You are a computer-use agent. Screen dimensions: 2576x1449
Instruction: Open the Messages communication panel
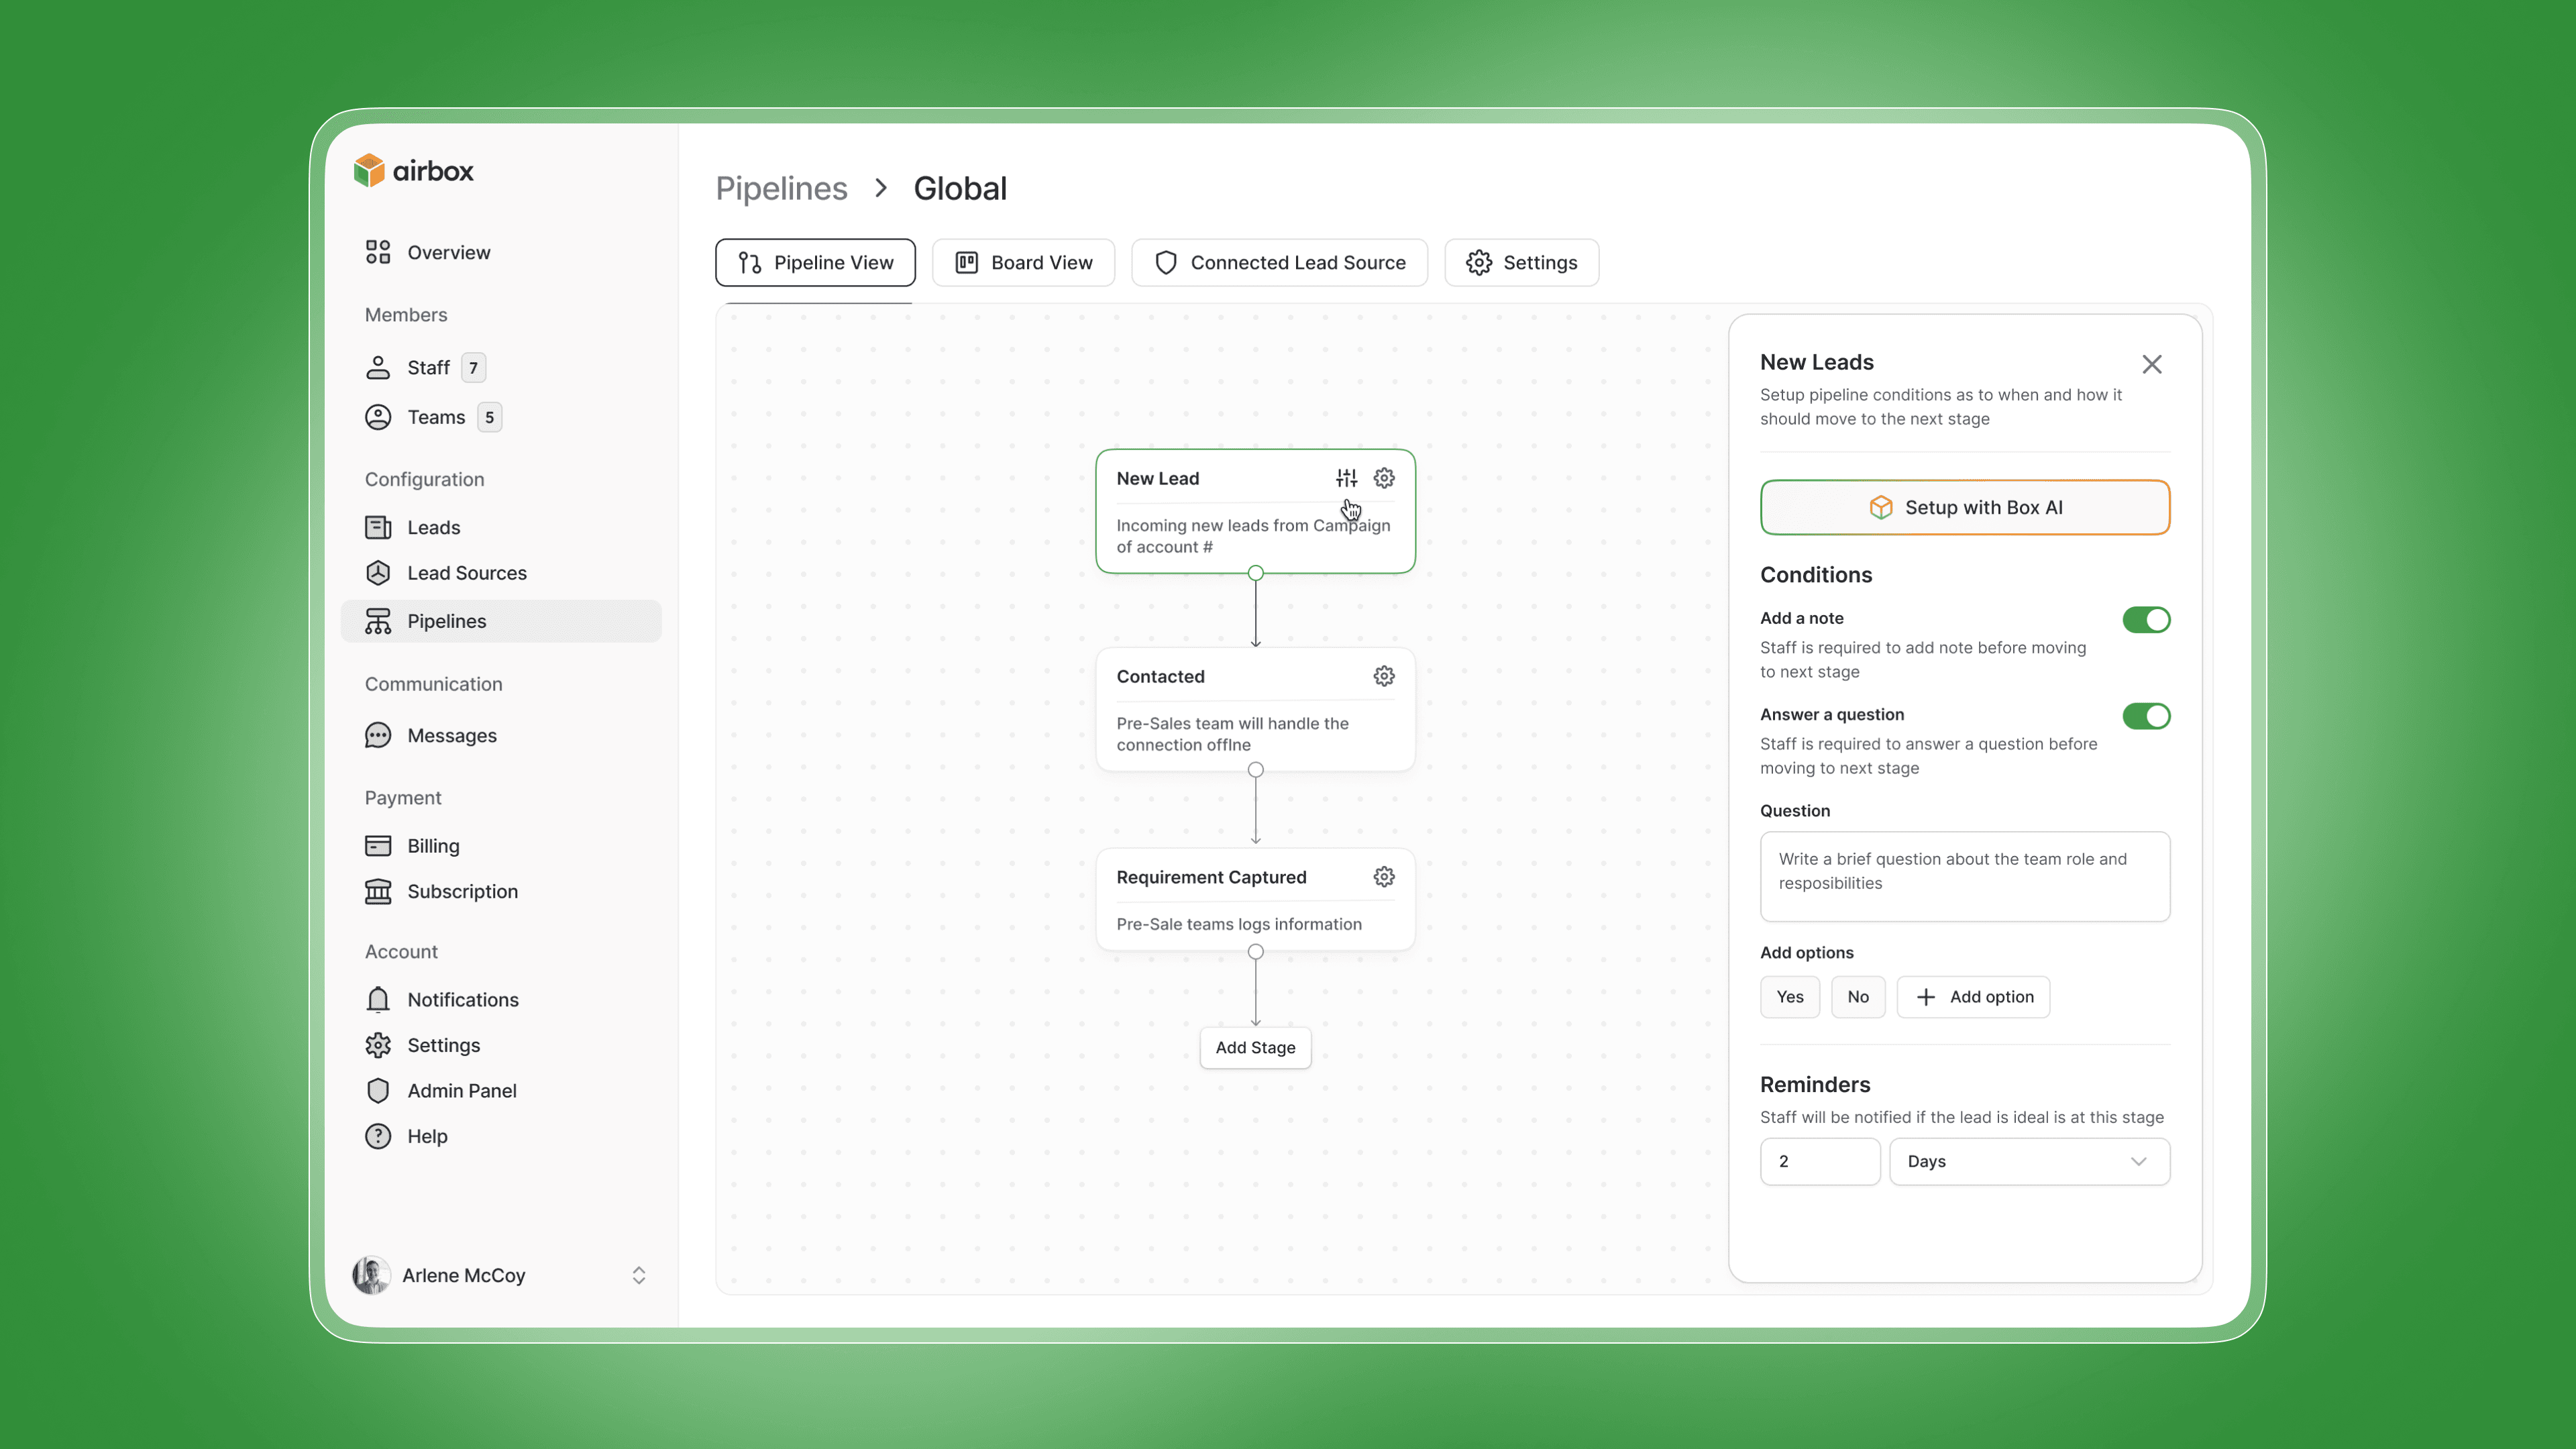tap(452, 735)
